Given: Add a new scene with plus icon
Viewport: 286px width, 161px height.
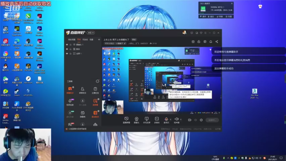Looking at the screenshot, I should point(99,39).
